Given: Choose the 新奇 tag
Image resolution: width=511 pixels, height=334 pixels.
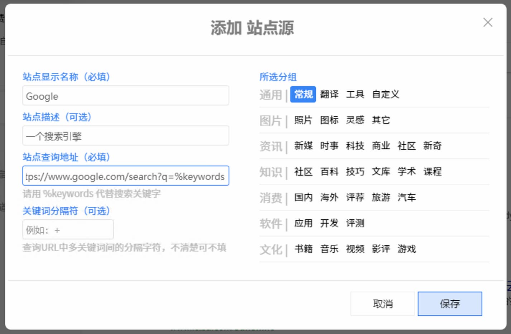Looking at the screenshot, I should tap(433, 146).
